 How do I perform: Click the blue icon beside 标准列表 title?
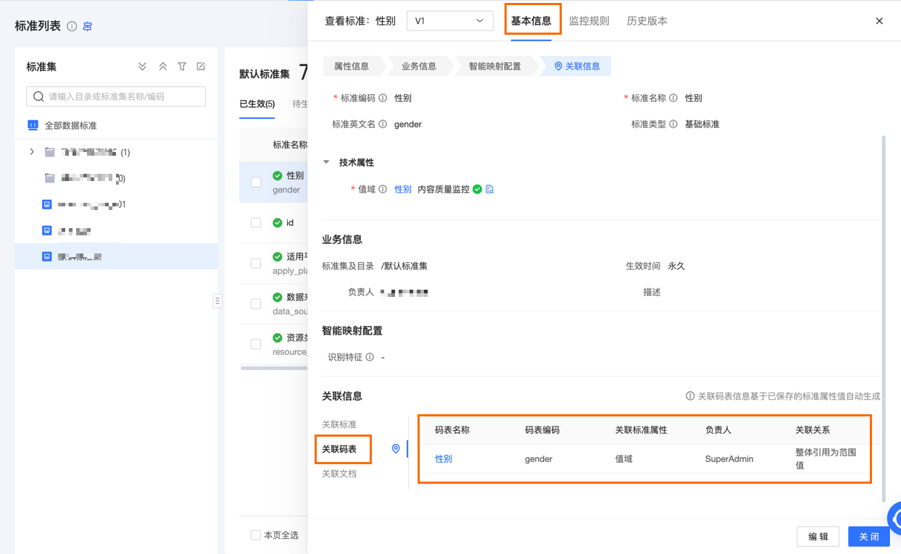point(88,27)
